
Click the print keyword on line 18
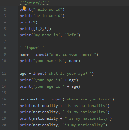(x=25, y=112)
